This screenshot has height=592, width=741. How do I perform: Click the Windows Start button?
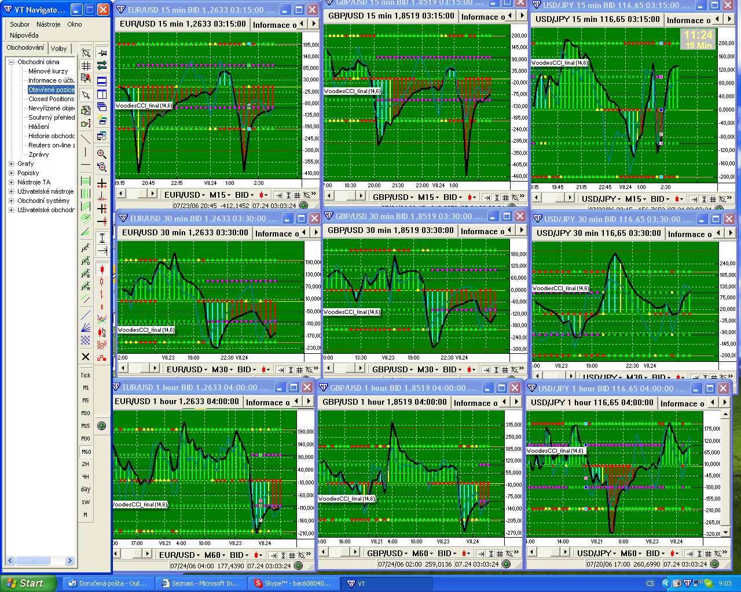(29, 583)
